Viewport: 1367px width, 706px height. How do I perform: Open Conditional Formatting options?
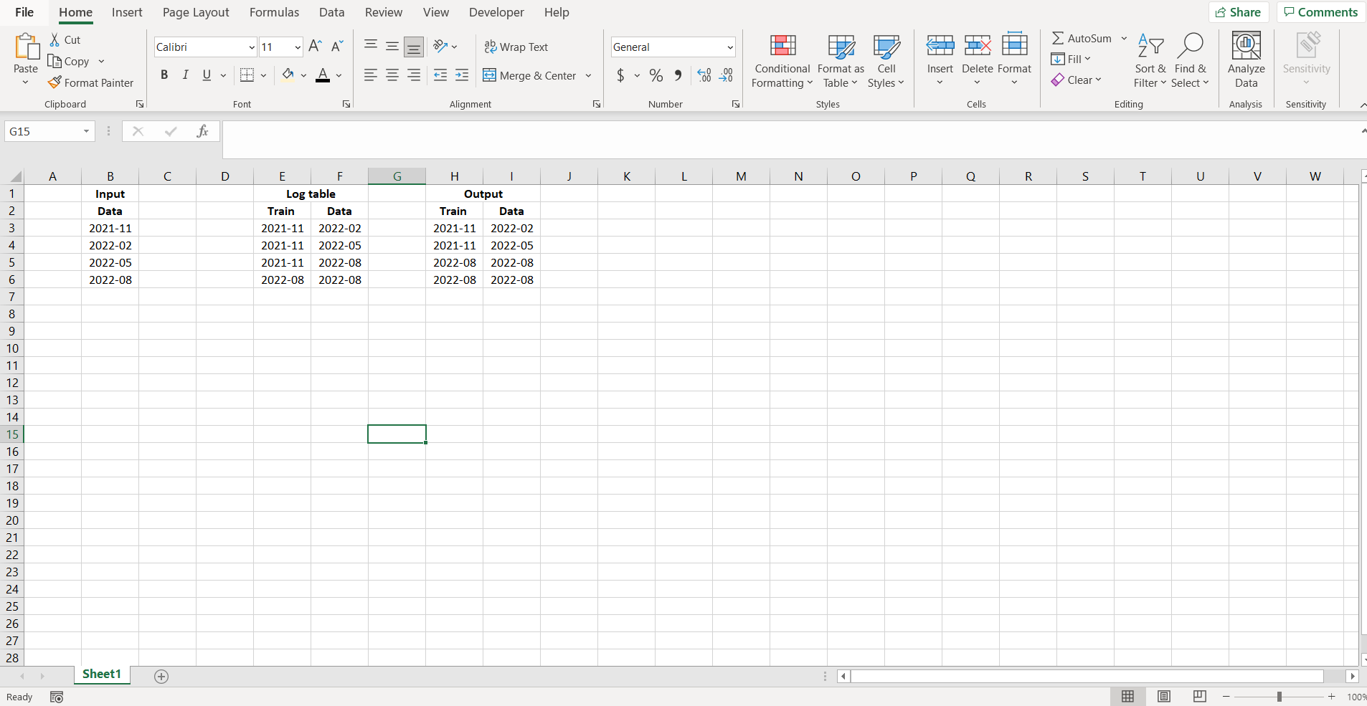[781, 61]
